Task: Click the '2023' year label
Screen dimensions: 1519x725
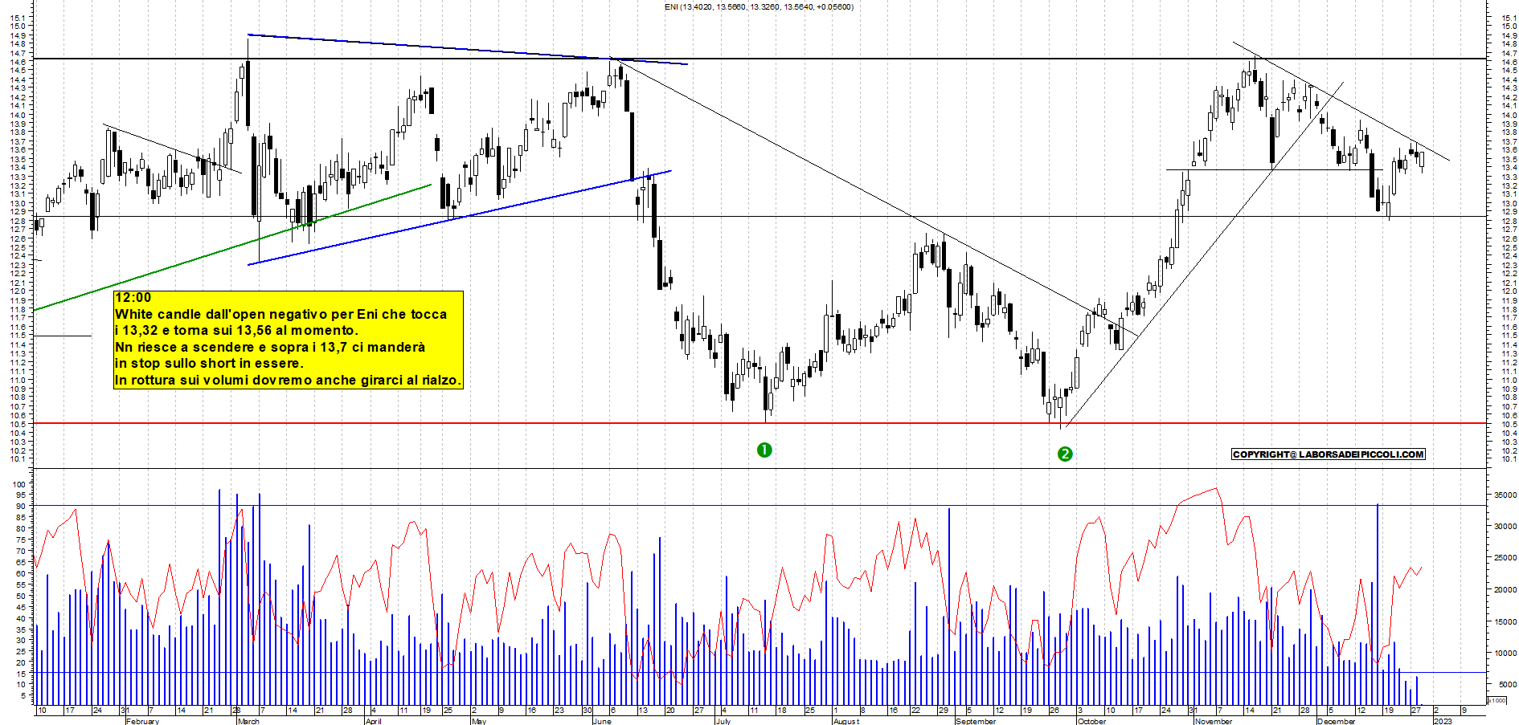Action: coord(1443,721)
